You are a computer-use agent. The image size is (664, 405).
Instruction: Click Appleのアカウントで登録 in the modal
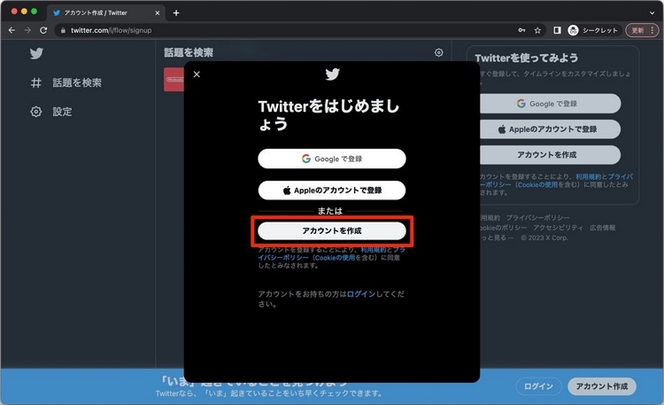click(x=332, y=191)
